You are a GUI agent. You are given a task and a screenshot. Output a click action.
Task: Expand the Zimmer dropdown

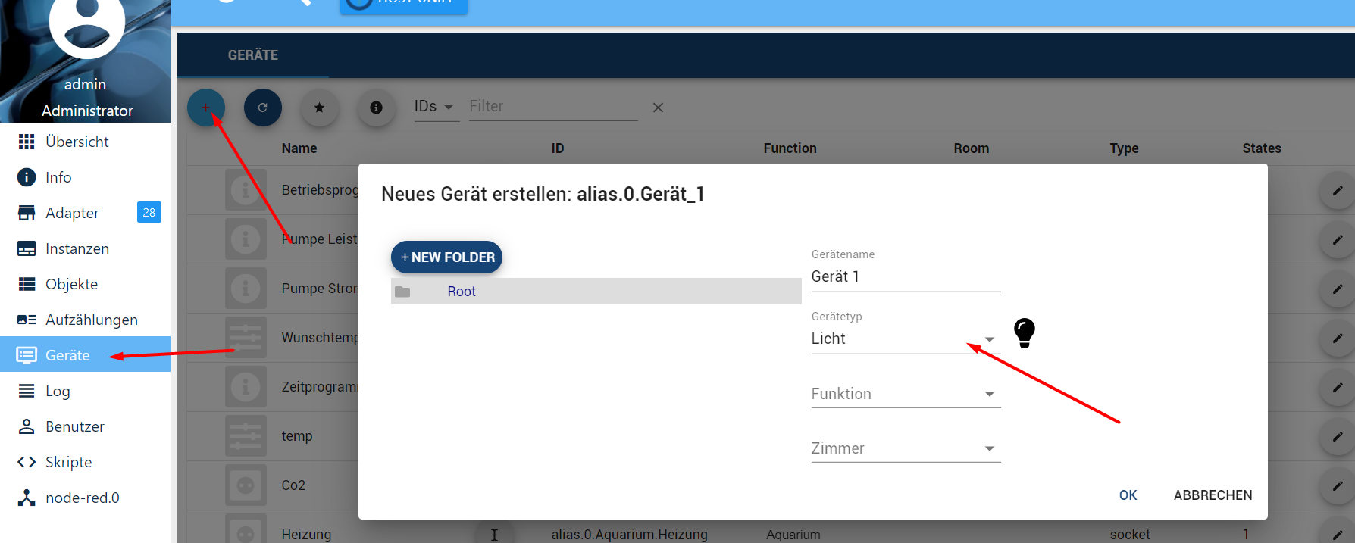(x=905, y=448)
